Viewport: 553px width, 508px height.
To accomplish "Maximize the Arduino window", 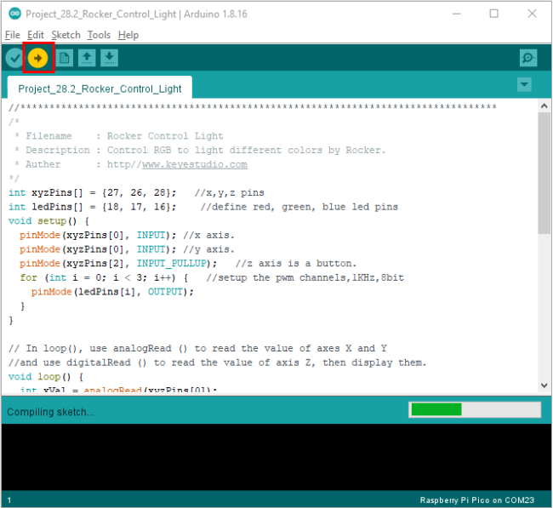I will (x=494, y=14).
